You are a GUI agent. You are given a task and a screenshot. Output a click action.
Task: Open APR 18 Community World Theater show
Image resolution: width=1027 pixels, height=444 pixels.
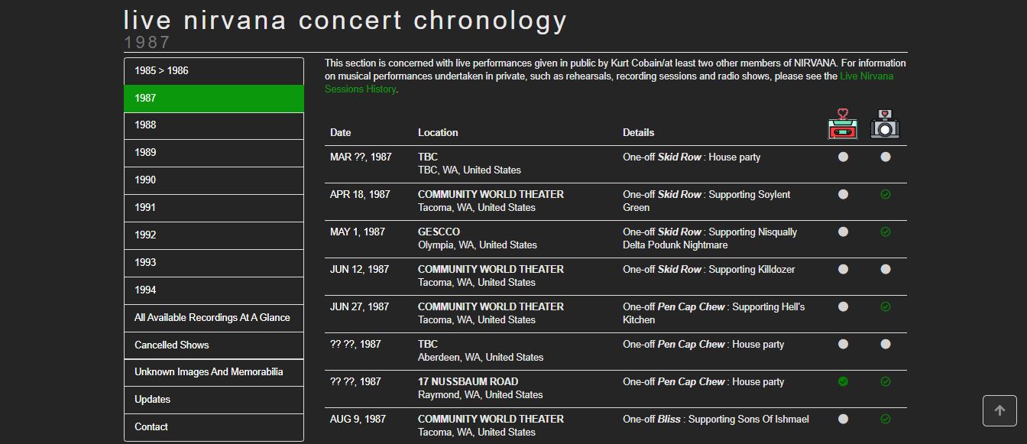tap(491, 194)
